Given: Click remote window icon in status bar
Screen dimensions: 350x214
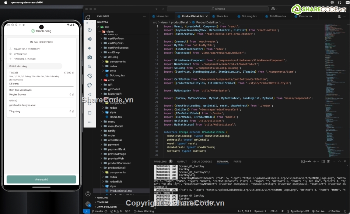Looking at the screenshot, I should click(86, 211).
